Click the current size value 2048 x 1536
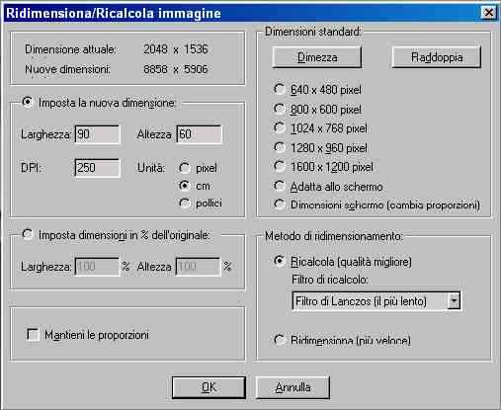Viewport: 501px width, 410px height. pyautogui.click(x=176, y=49)
